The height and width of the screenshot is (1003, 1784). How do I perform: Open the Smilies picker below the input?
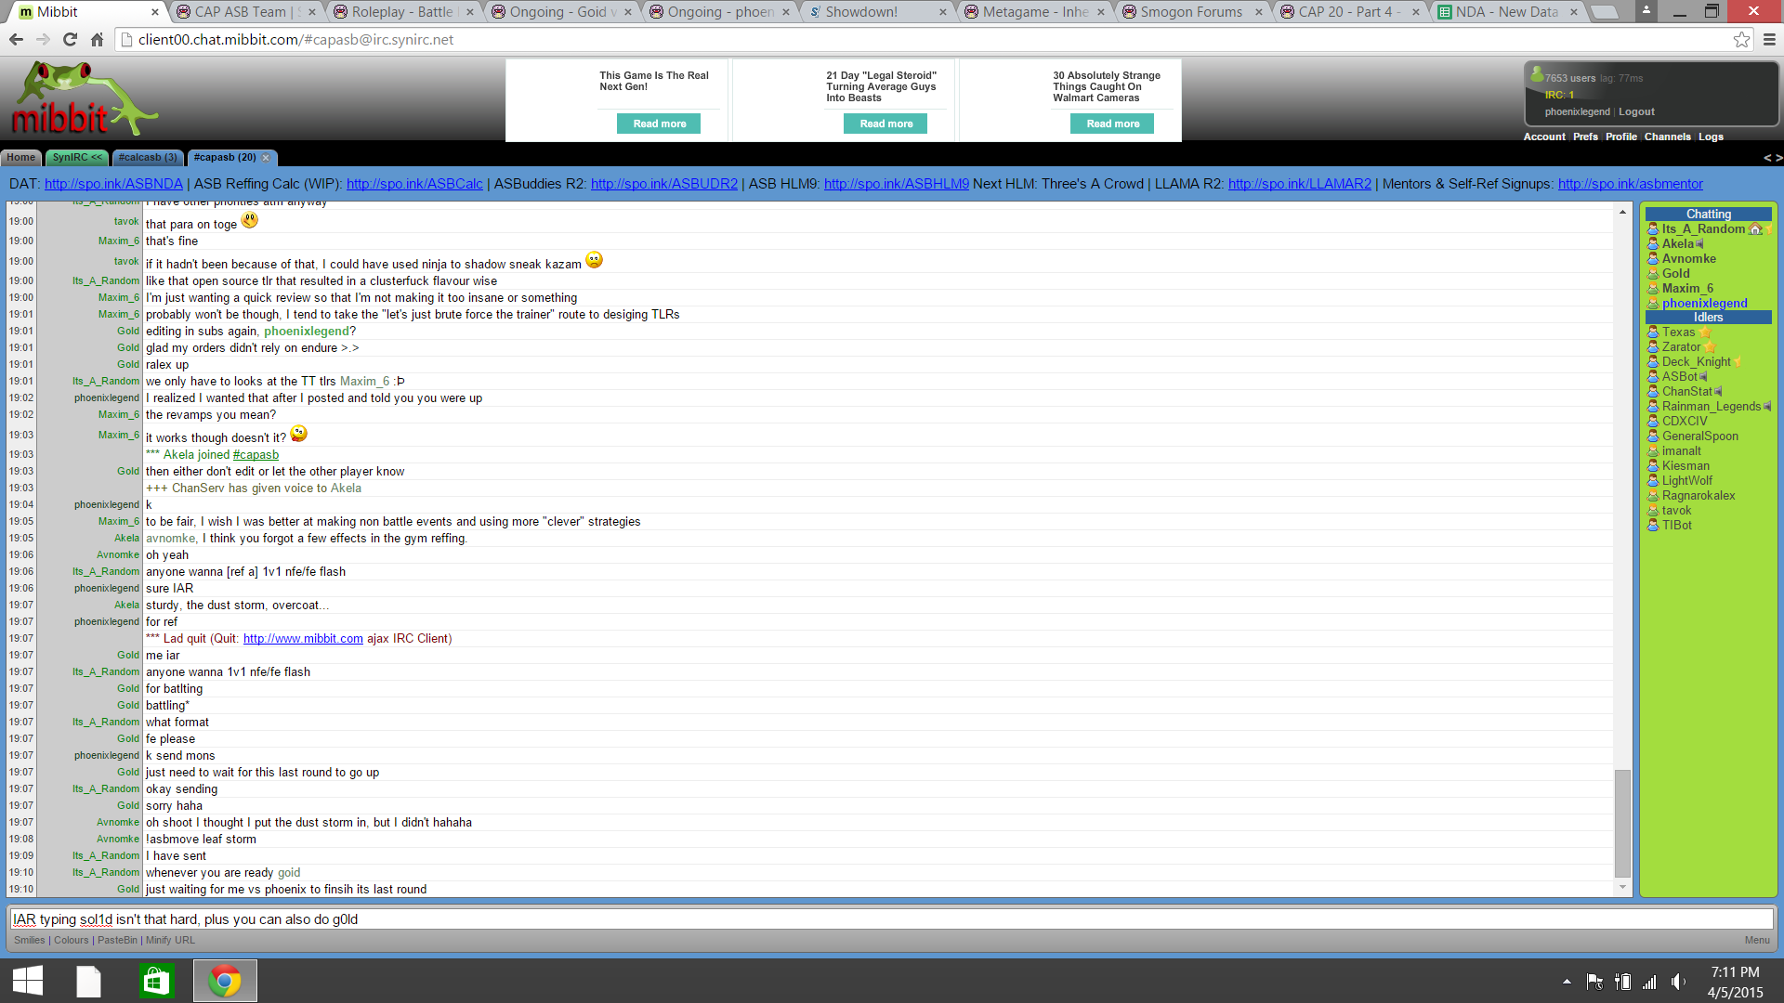click(29, 940)
